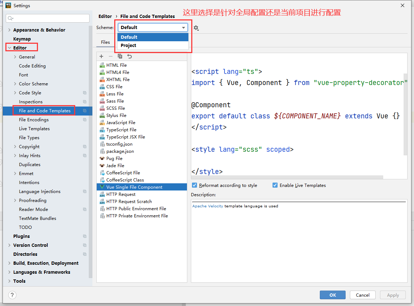Switch to the Files tab
The image size is (414, 306).
pyautogui.click(x=105, y=42)
